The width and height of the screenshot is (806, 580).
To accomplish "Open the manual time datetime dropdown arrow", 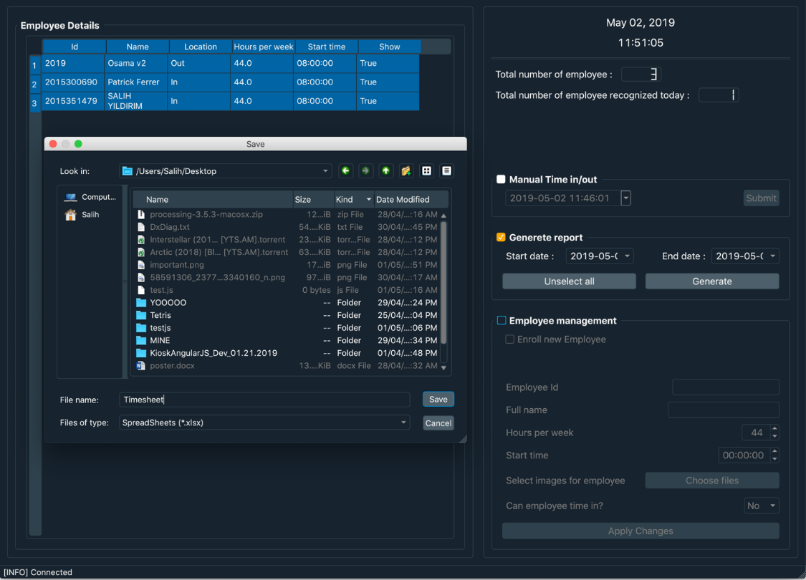I will 625,198.
